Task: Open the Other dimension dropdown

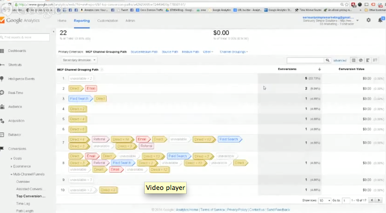Action: [208, 52]
